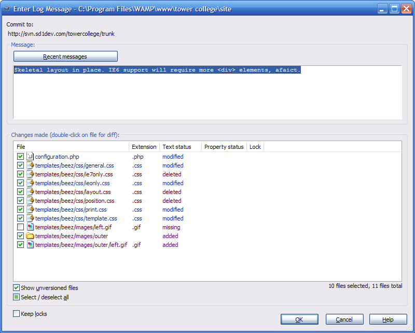The image size is (415, 333).
Task: Sort by the Text status column header
Action: pyautogui.click(x=176, y=147)
